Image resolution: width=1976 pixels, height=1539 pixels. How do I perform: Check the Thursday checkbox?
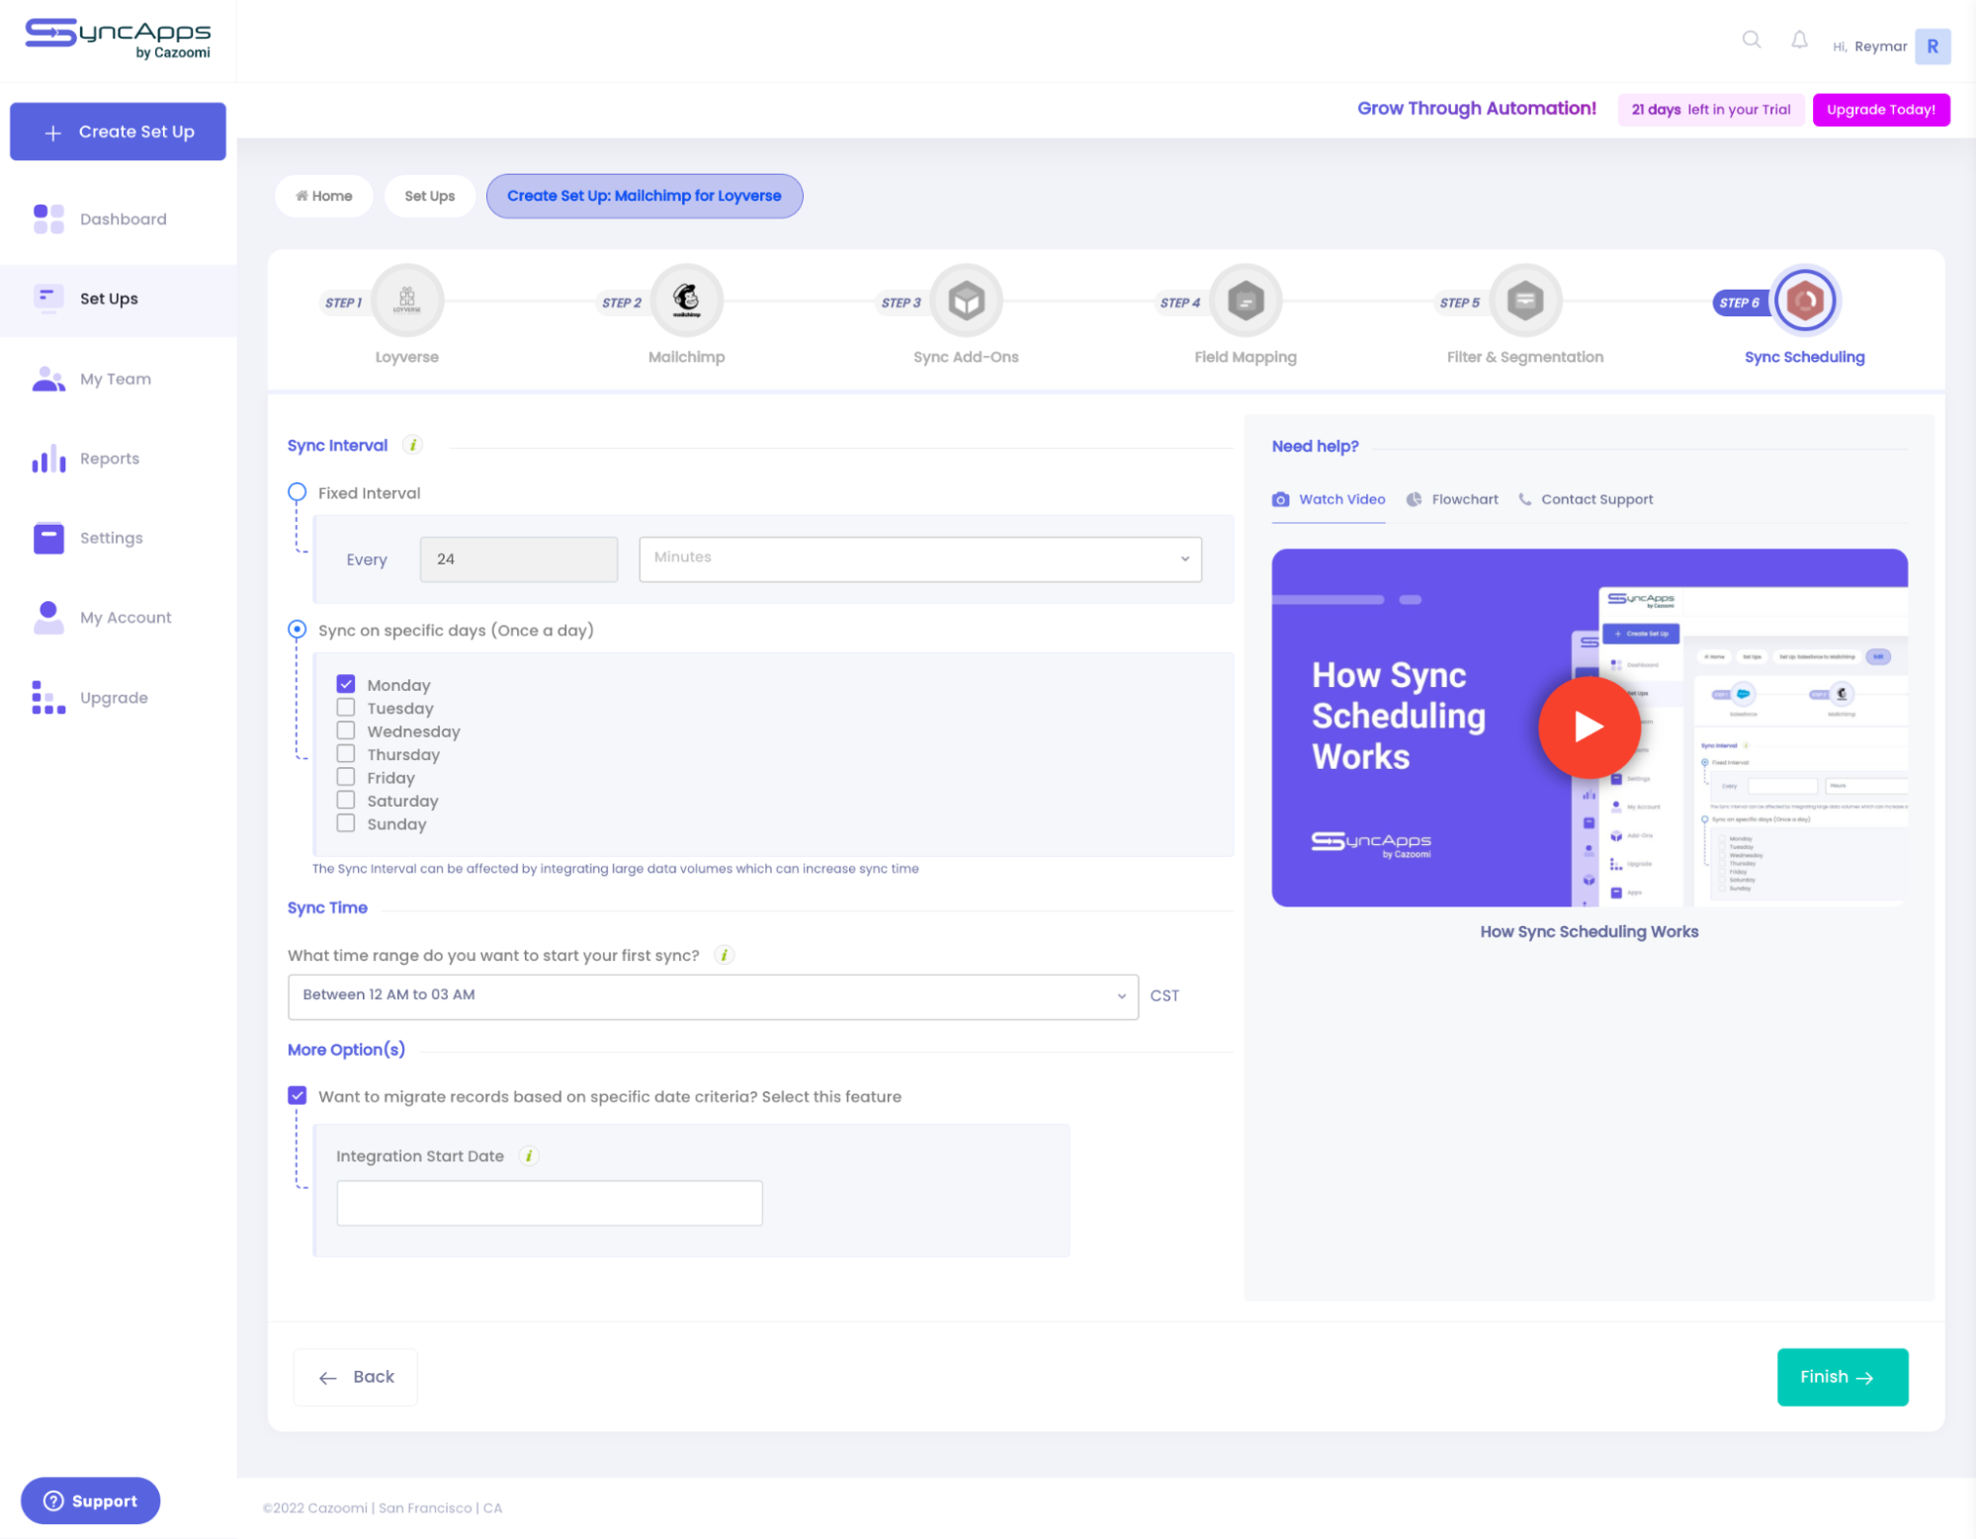point(346,754)
